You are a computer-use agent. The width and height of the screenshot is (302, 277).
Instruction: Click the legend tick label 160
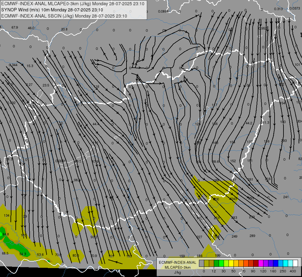coord(273,271)
